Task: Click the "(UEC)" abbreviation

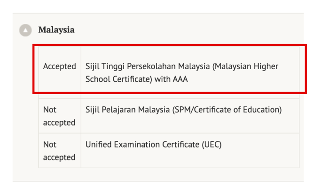Action: pos(211,145)
